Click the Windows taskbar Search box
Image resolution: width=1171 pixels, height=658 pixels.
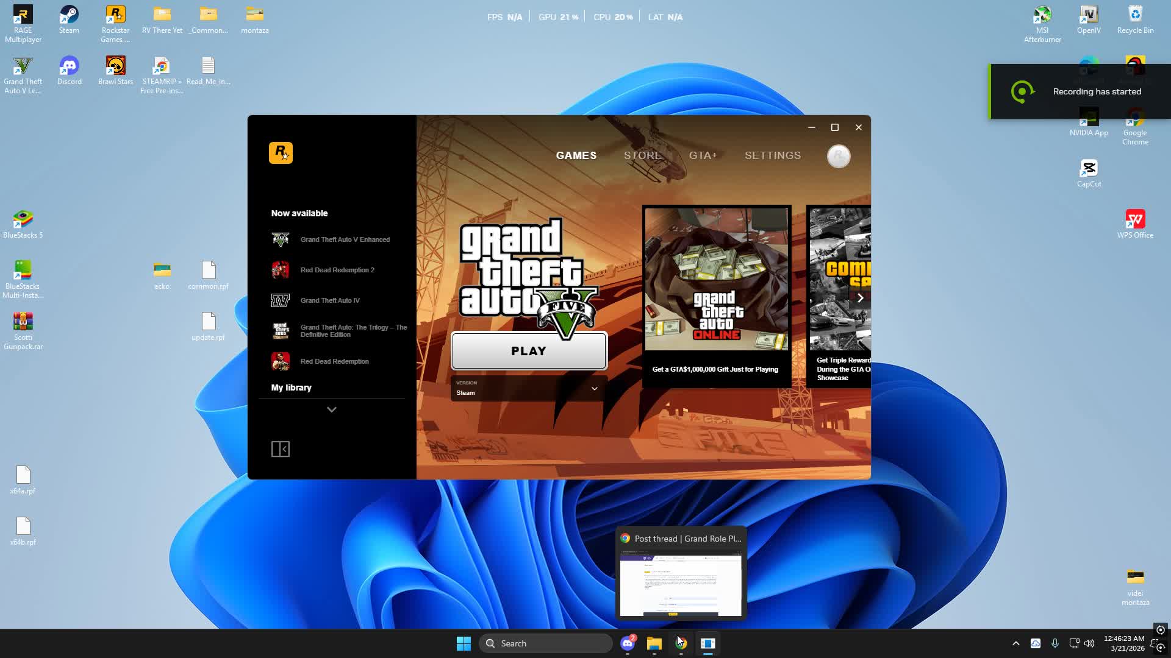(546, 643)
